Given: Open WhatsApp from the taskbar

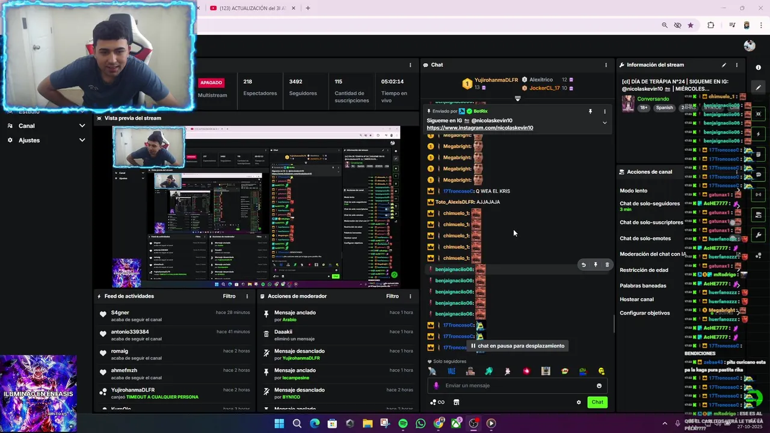Looking at the screenshot, I should click(x=420, y=423).
